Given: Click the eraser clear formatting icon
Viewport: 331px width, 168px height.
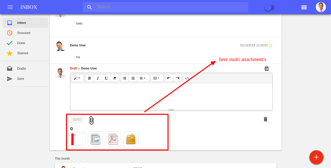Looking at the screenshot, I should pyautogui.click(x=114, y=78).
